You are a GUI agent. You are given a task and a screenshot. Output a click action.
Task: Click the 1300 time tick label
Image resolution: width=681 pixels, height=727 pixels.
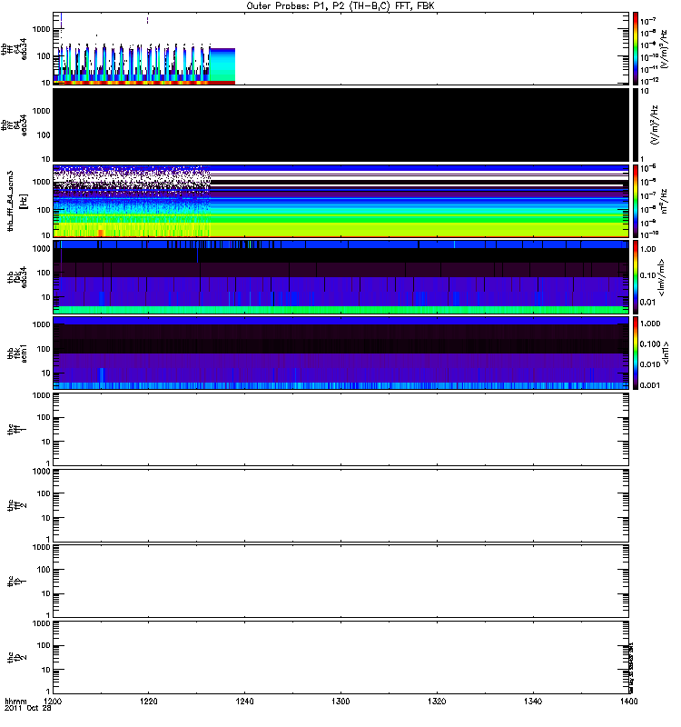tap(340, 702)
